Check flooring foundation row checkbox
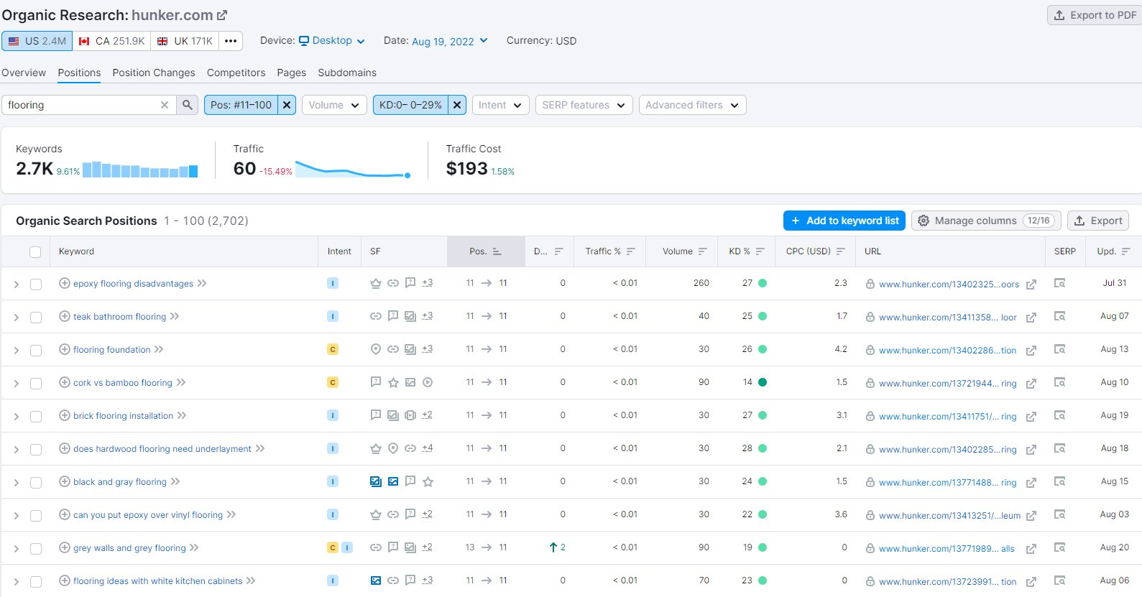This screenshot has width=1142, height=597. click(36, 351)
